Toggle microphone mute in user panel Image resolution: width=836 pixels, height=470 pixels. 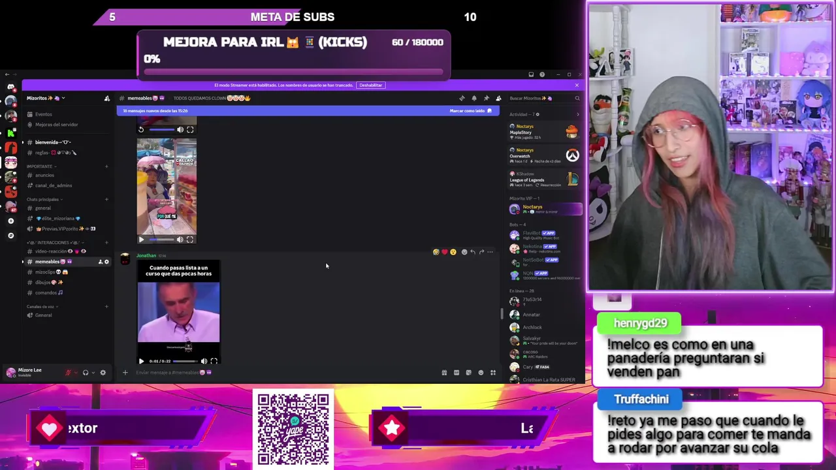[68, 373]
